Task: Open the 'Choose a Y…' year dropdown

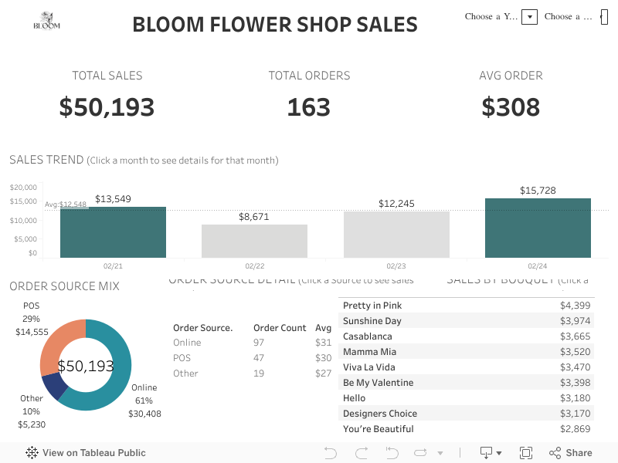Action: pos(529,17)
